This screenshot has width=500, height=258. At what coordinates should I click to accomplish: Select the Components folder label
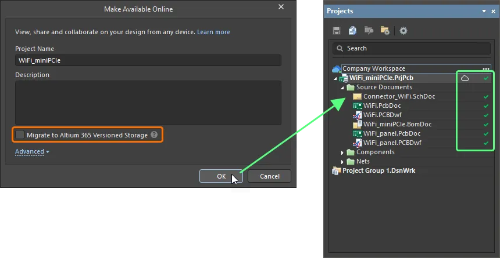(x=376, y=152)
